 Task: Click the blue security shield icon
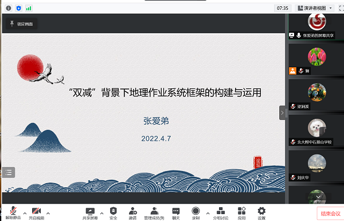pos(19,8)
